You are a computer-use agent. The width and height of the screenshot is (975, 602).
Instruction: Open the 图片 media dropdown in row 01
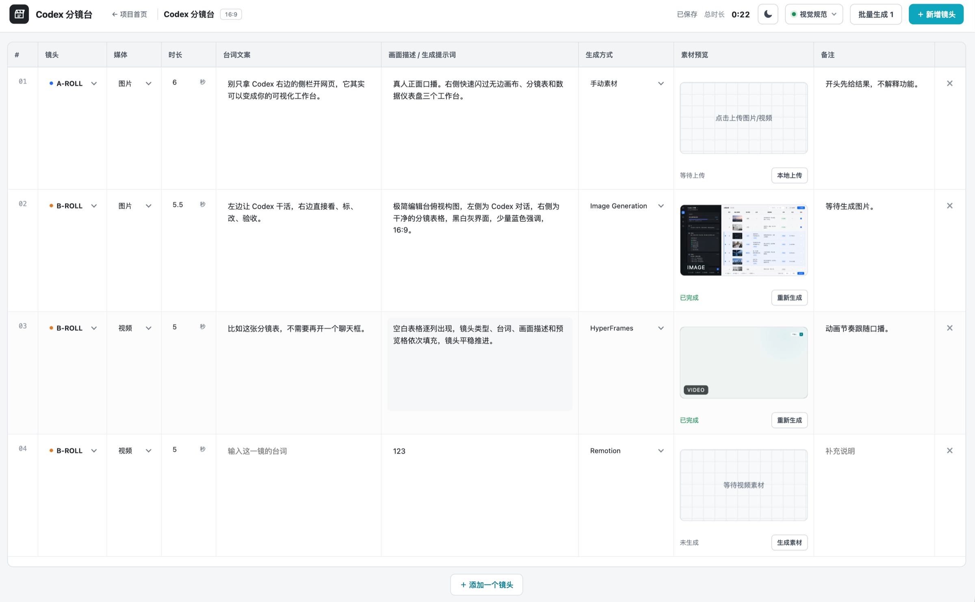pos(134,84)
